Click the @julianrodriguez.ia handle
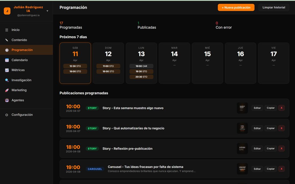 pyautogui.click(x=28, y=15)
